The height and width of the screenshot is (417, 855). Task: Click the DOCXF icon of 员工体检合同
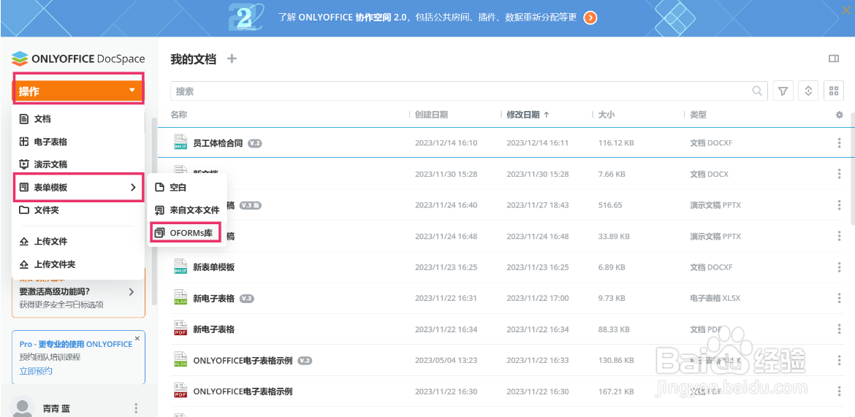click(180, 143)
